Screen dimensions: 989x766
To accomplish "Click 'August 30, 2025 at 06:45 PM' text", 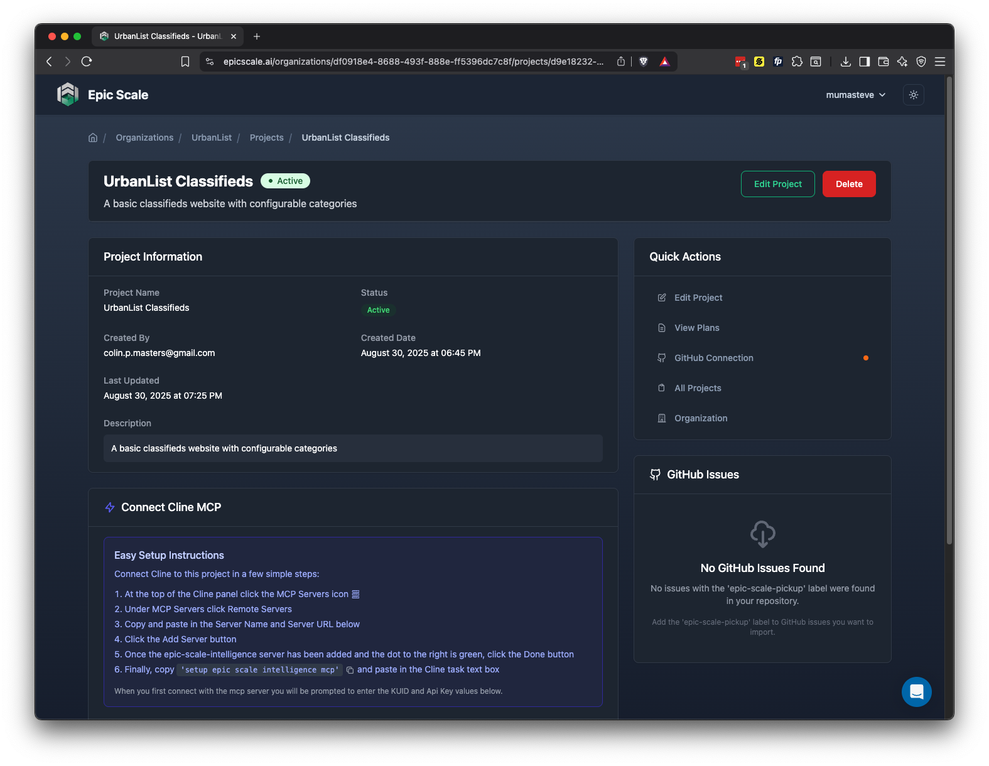I will (x=421, y=353).
